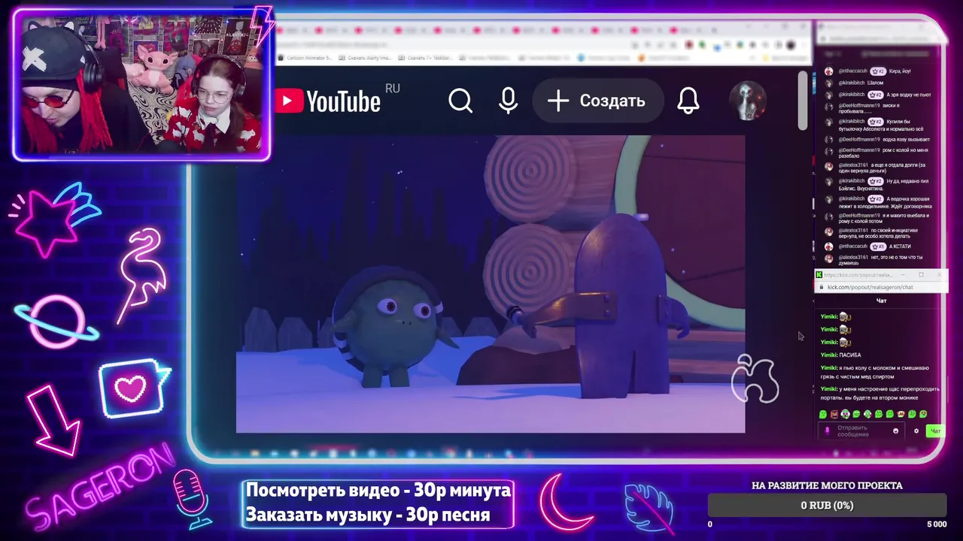
Task: Click chat message 'водка язву вызывает'
Action: [x=906, y=140]
